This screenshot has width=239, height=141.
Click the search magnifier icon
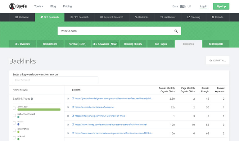[176, 31]
